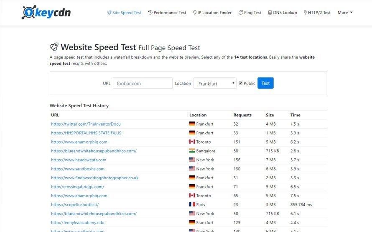Image resolution: width=372 pixels, height=232 pixels.
Task: Open IP Location Finder page
Action: pyautogui.click(x=212, y=13)
